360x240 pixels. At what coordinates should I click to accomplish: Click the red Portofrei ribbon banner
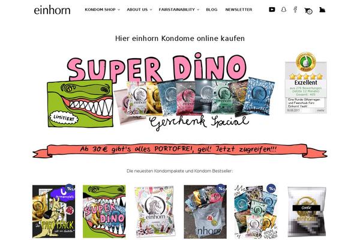(x=180, y=150)
